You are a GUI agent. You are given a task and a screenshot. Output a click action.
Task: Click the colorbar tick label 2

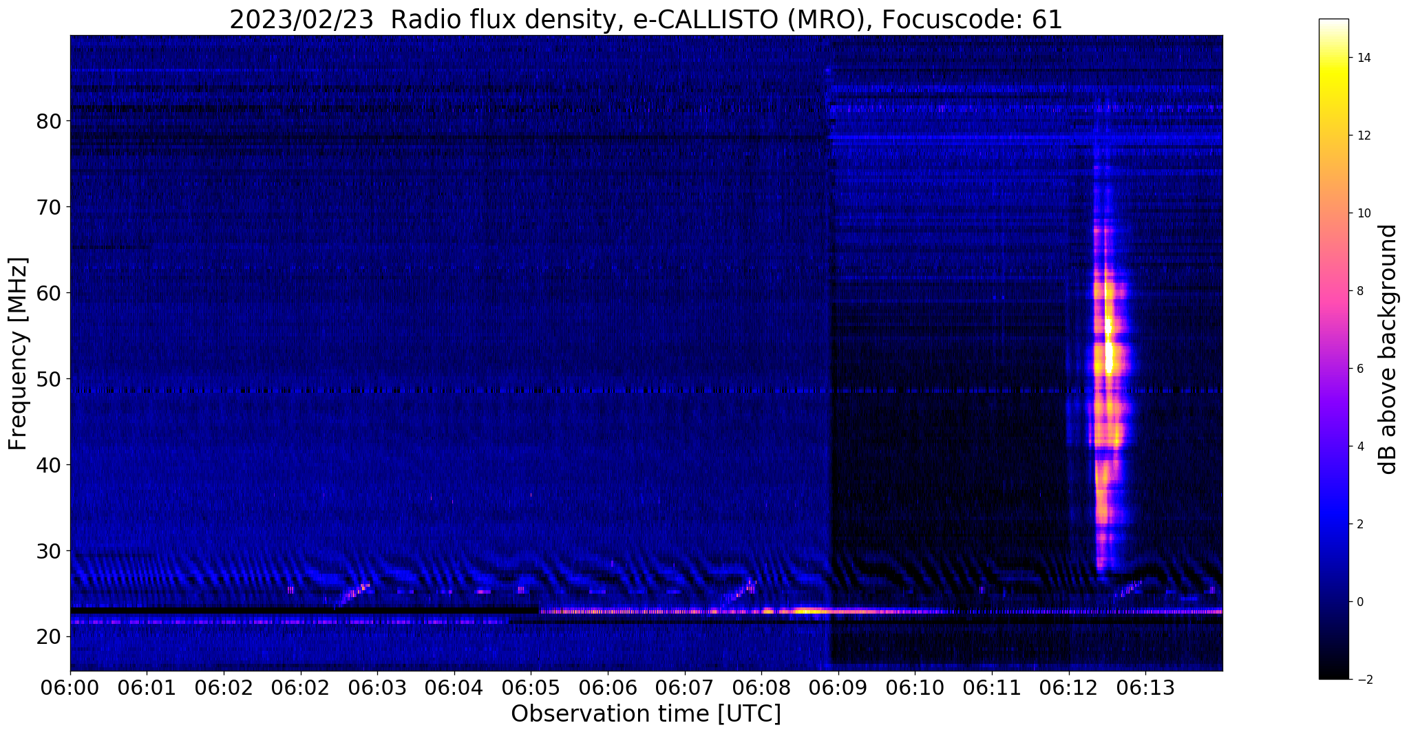pos(1359,524)
